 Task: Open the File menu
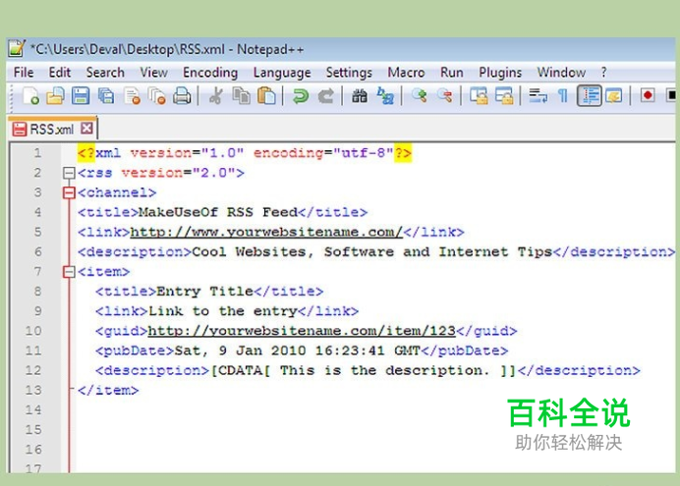pyautogui.click(x=24, y=73)
